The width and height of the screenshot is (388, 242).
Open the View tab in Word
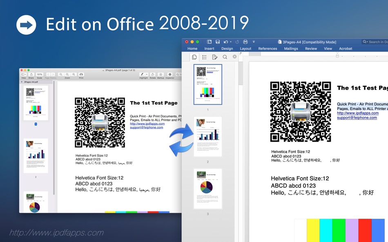(328, 48)
